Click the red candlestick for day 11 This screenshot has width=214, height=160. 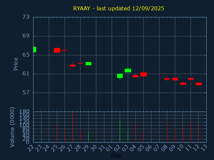[x=191, y=80]
